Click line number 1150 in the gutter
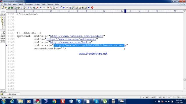Viewport: 186px width, 104px height. point(11,73)
